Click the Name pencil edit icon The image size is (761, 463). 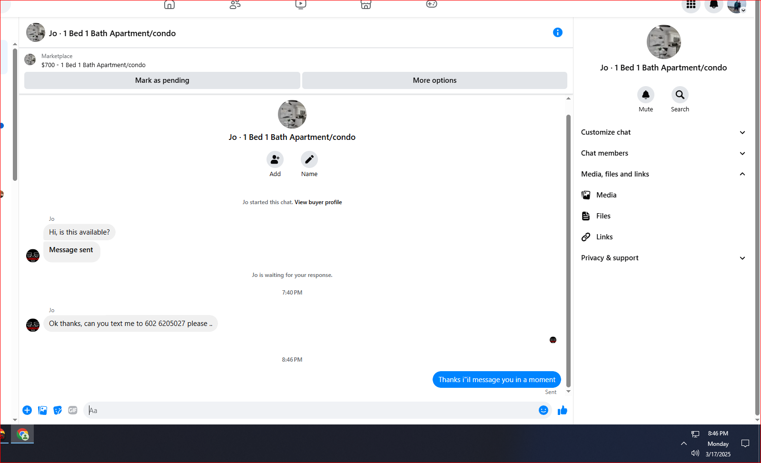click(x=309, y=159)
